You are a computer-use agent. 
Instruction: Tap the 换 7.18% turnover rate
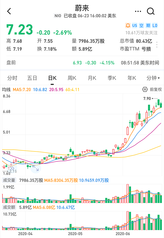(x=47, y=49)
